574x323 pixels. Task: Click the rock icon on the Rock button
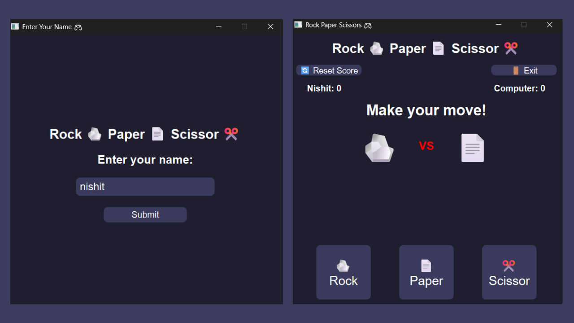pyautogui.click(x=344, y=266)
